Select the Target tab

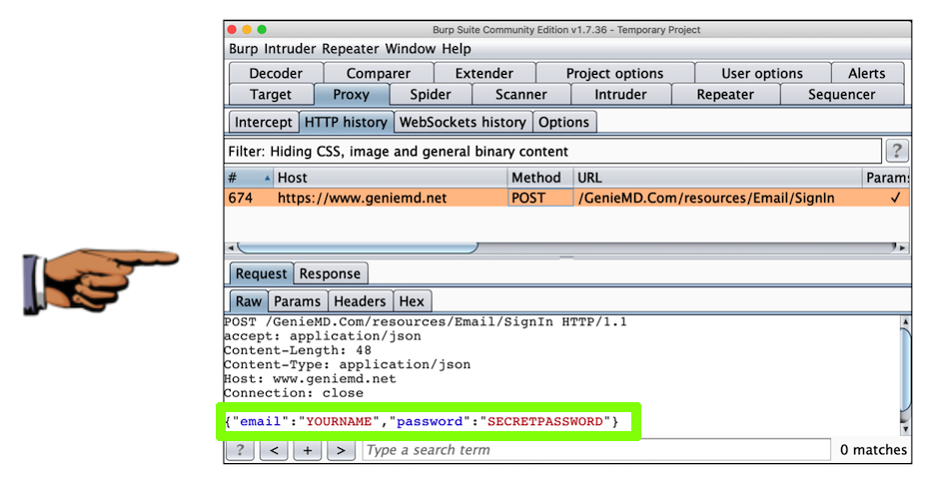[x=271, y=95]
